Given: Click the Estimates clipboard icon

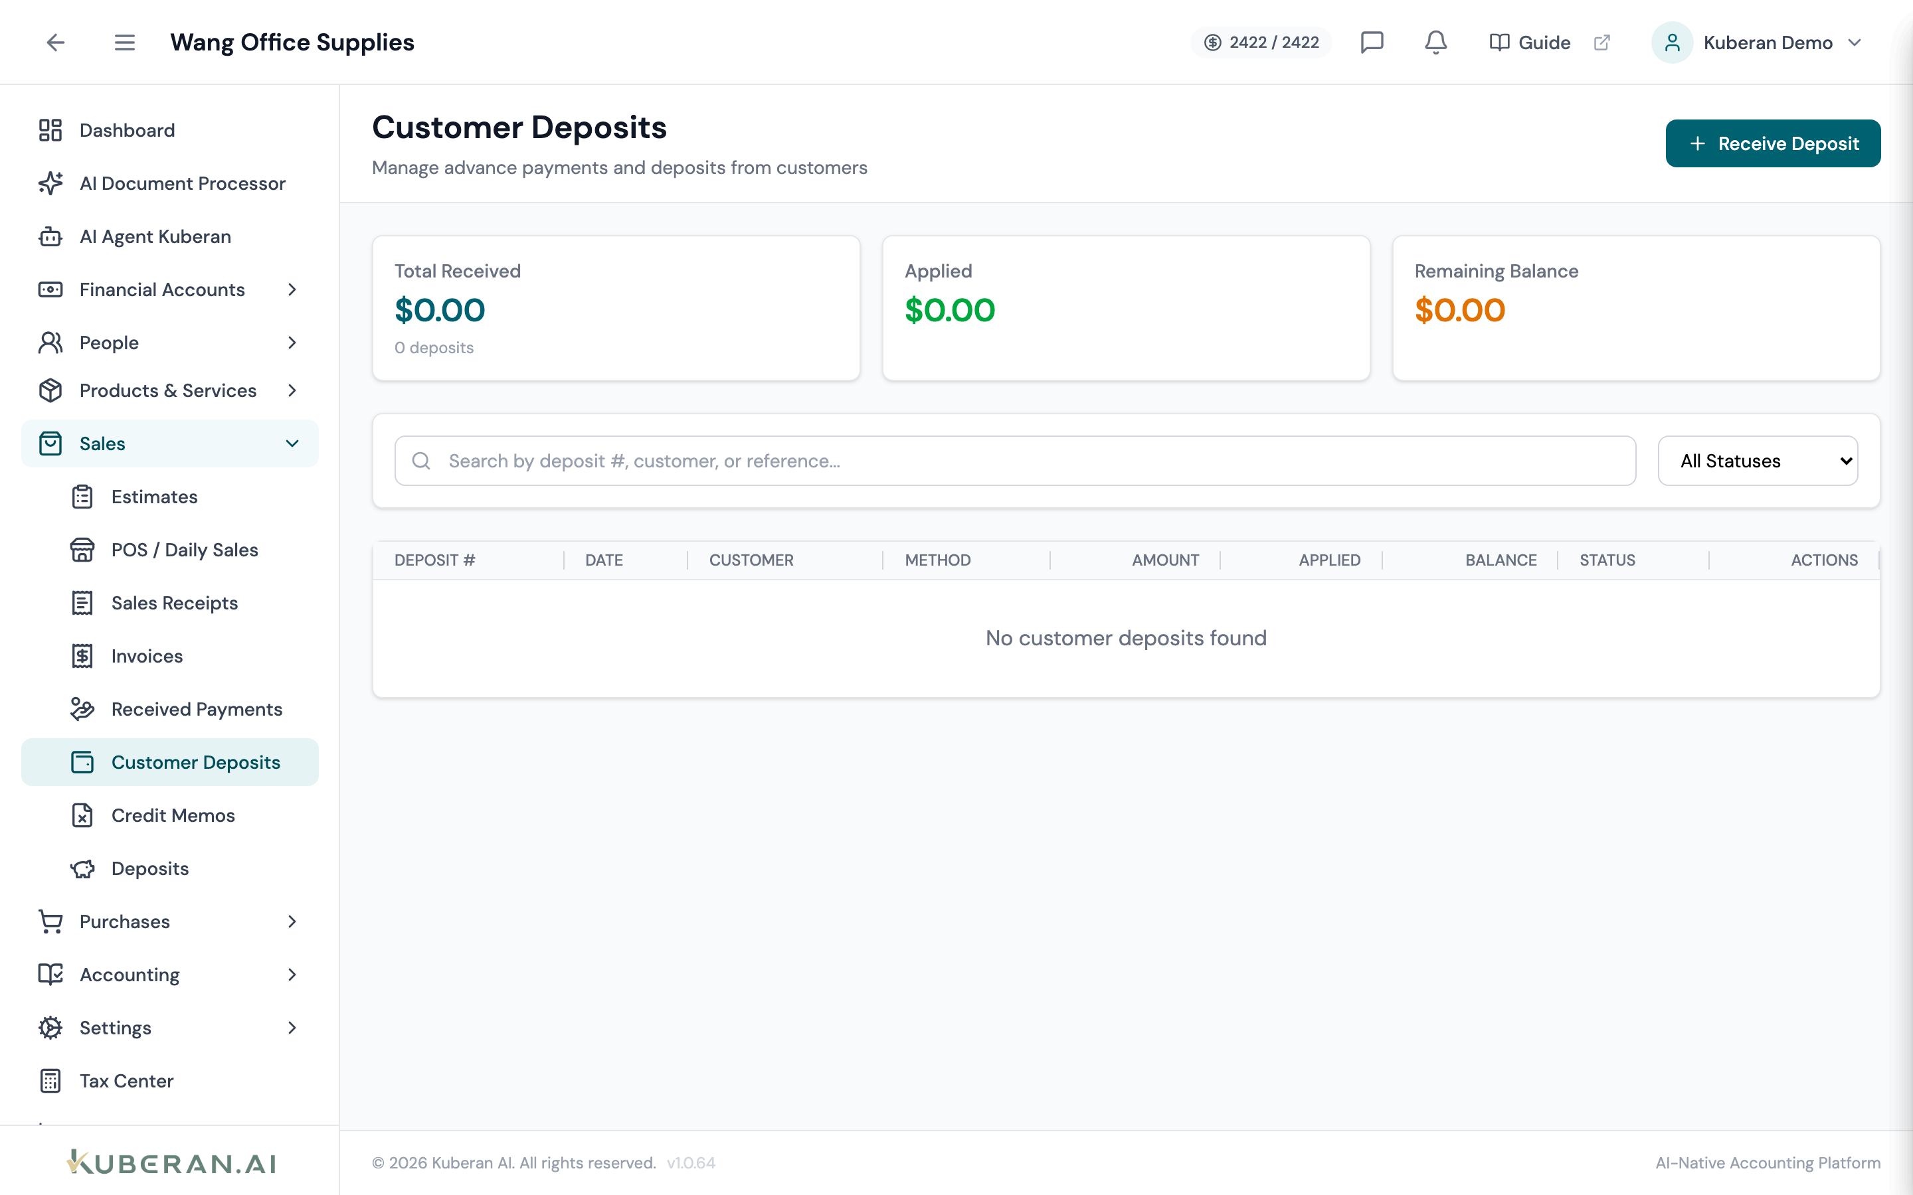Looking at the screenshot, I should [x=82, y=497].
